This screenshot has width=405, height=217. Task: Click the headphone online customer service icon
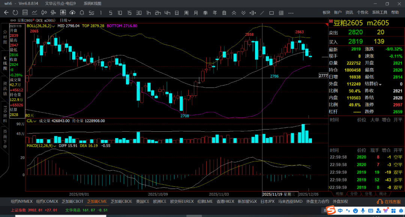379,202
